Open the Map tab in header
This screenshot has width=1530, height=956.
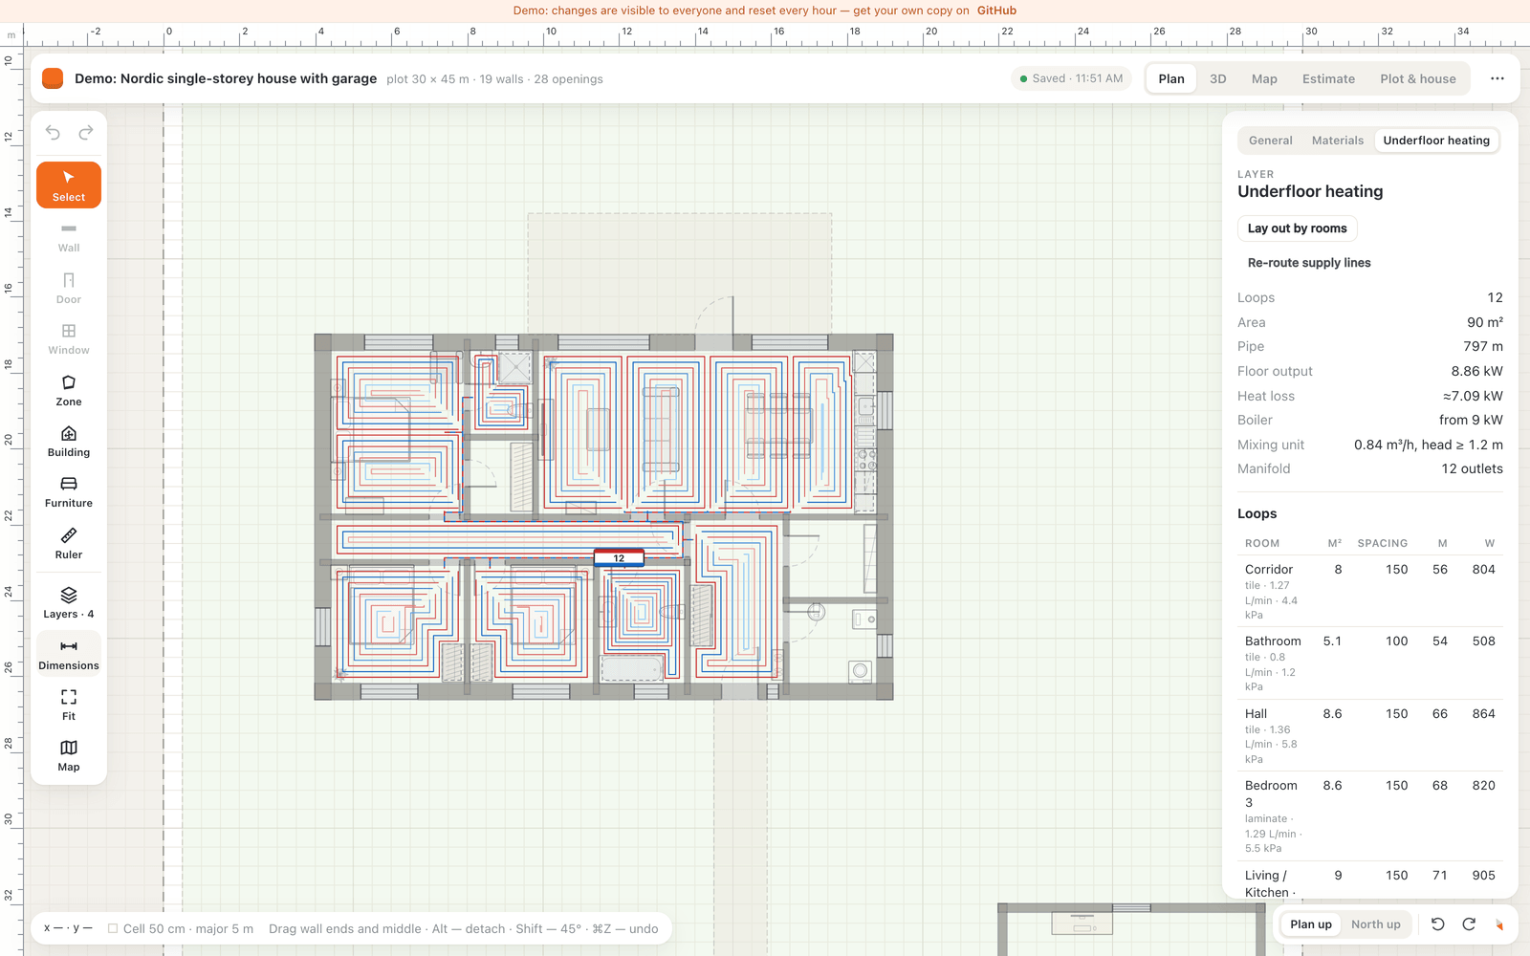pyautogui.click(x=1264, y=78)
